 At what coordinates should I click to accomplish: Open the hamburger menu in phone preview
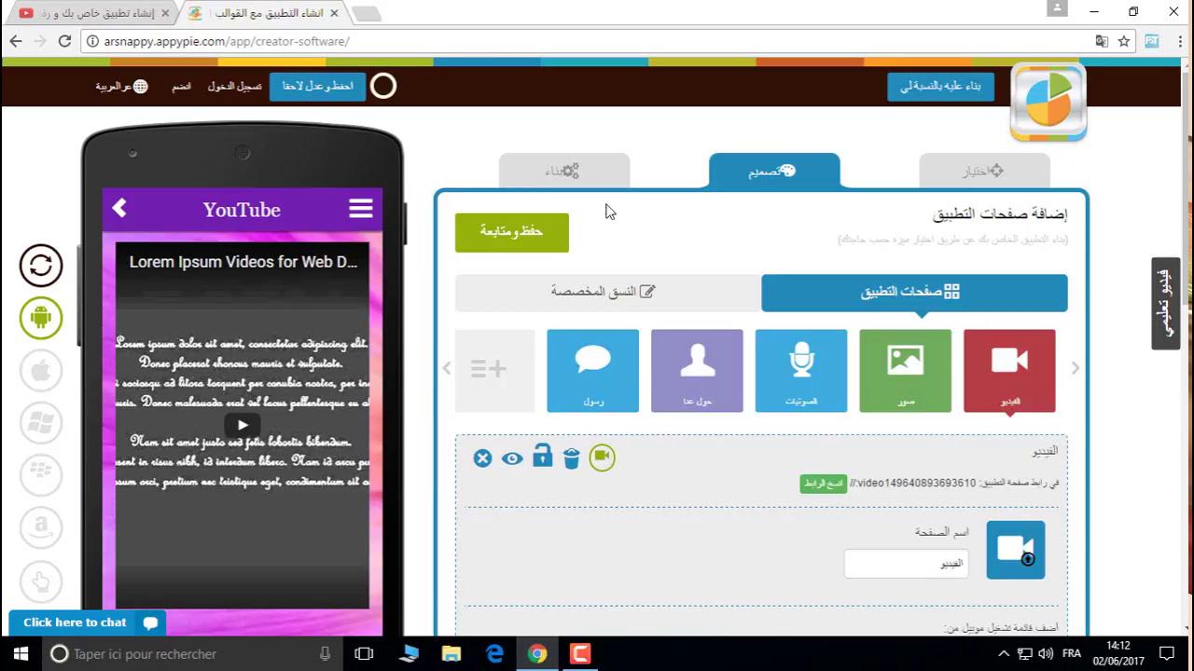click(361, 209)
